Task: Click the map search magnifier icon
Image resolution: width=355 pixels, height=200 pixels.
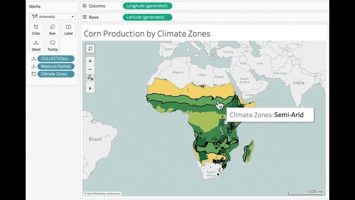Action: [x=90, y=49]
